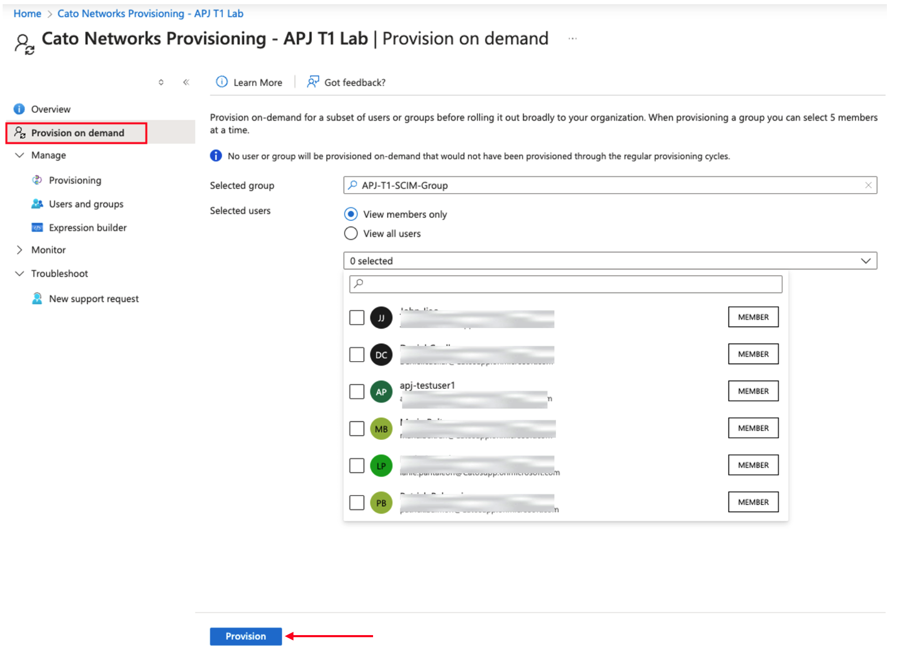Create a New support request

93,298
